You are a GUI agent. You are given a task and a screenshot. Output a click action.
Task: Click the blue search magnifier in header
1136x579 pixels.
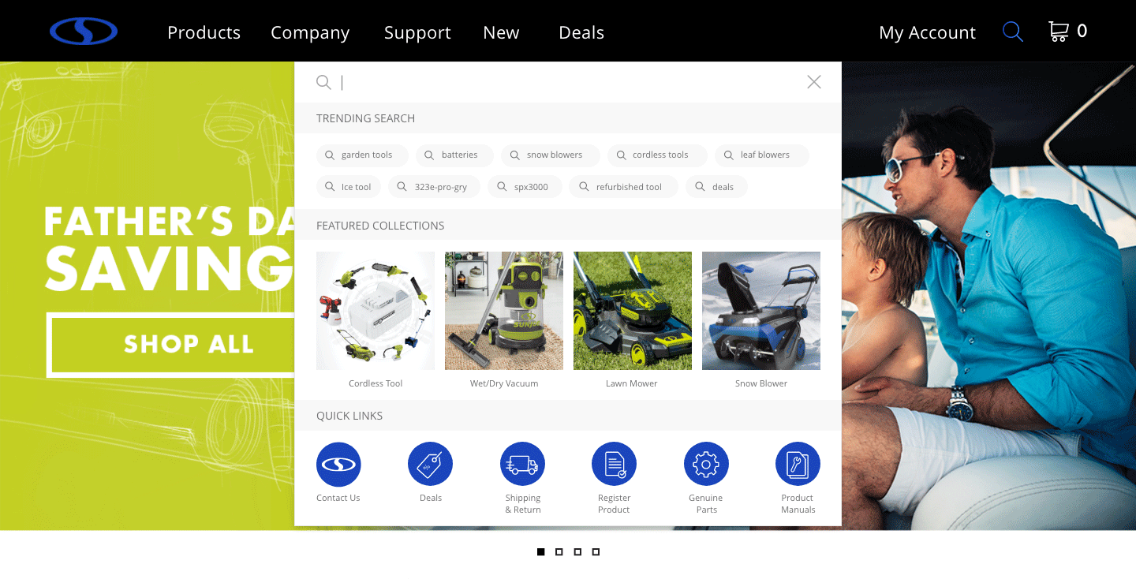point(1013,32)
